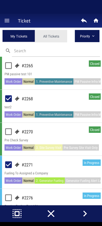The image size is (102, 226).
Task: Switch to the My Tickets tab
Action: click(19, 36)
